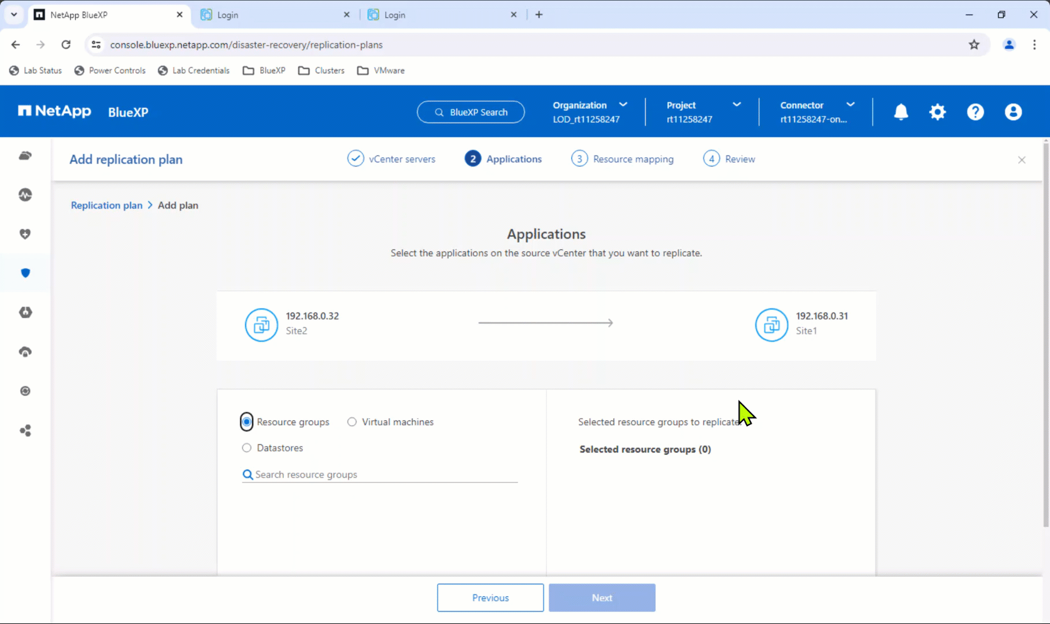Click the Search resource groups field
This screenshot has height=624, width=1050.
380,474
